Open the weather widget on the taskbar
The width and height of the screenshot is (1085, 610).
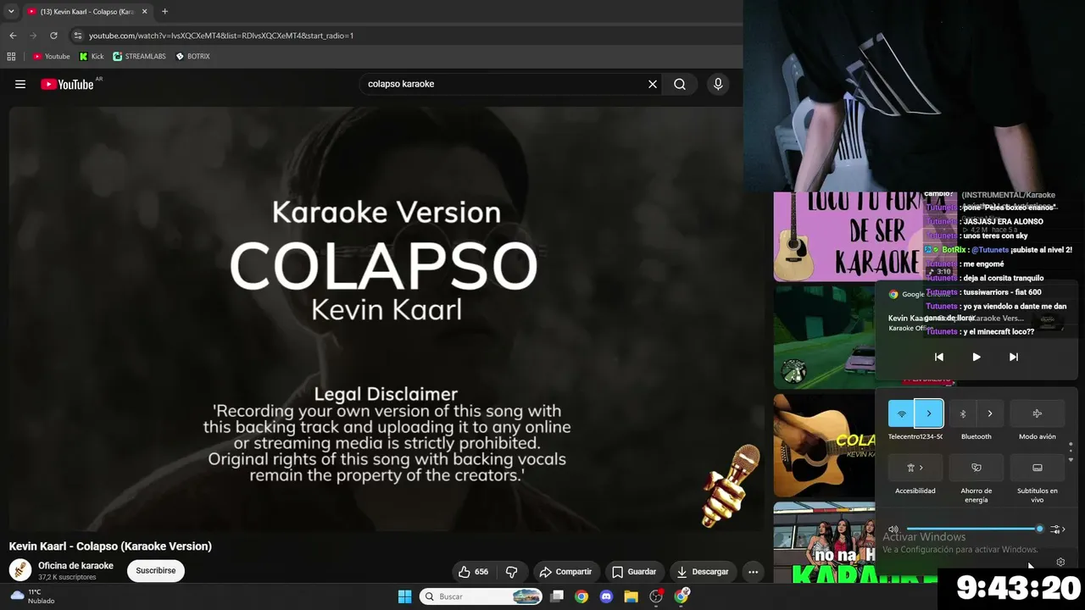32,596
